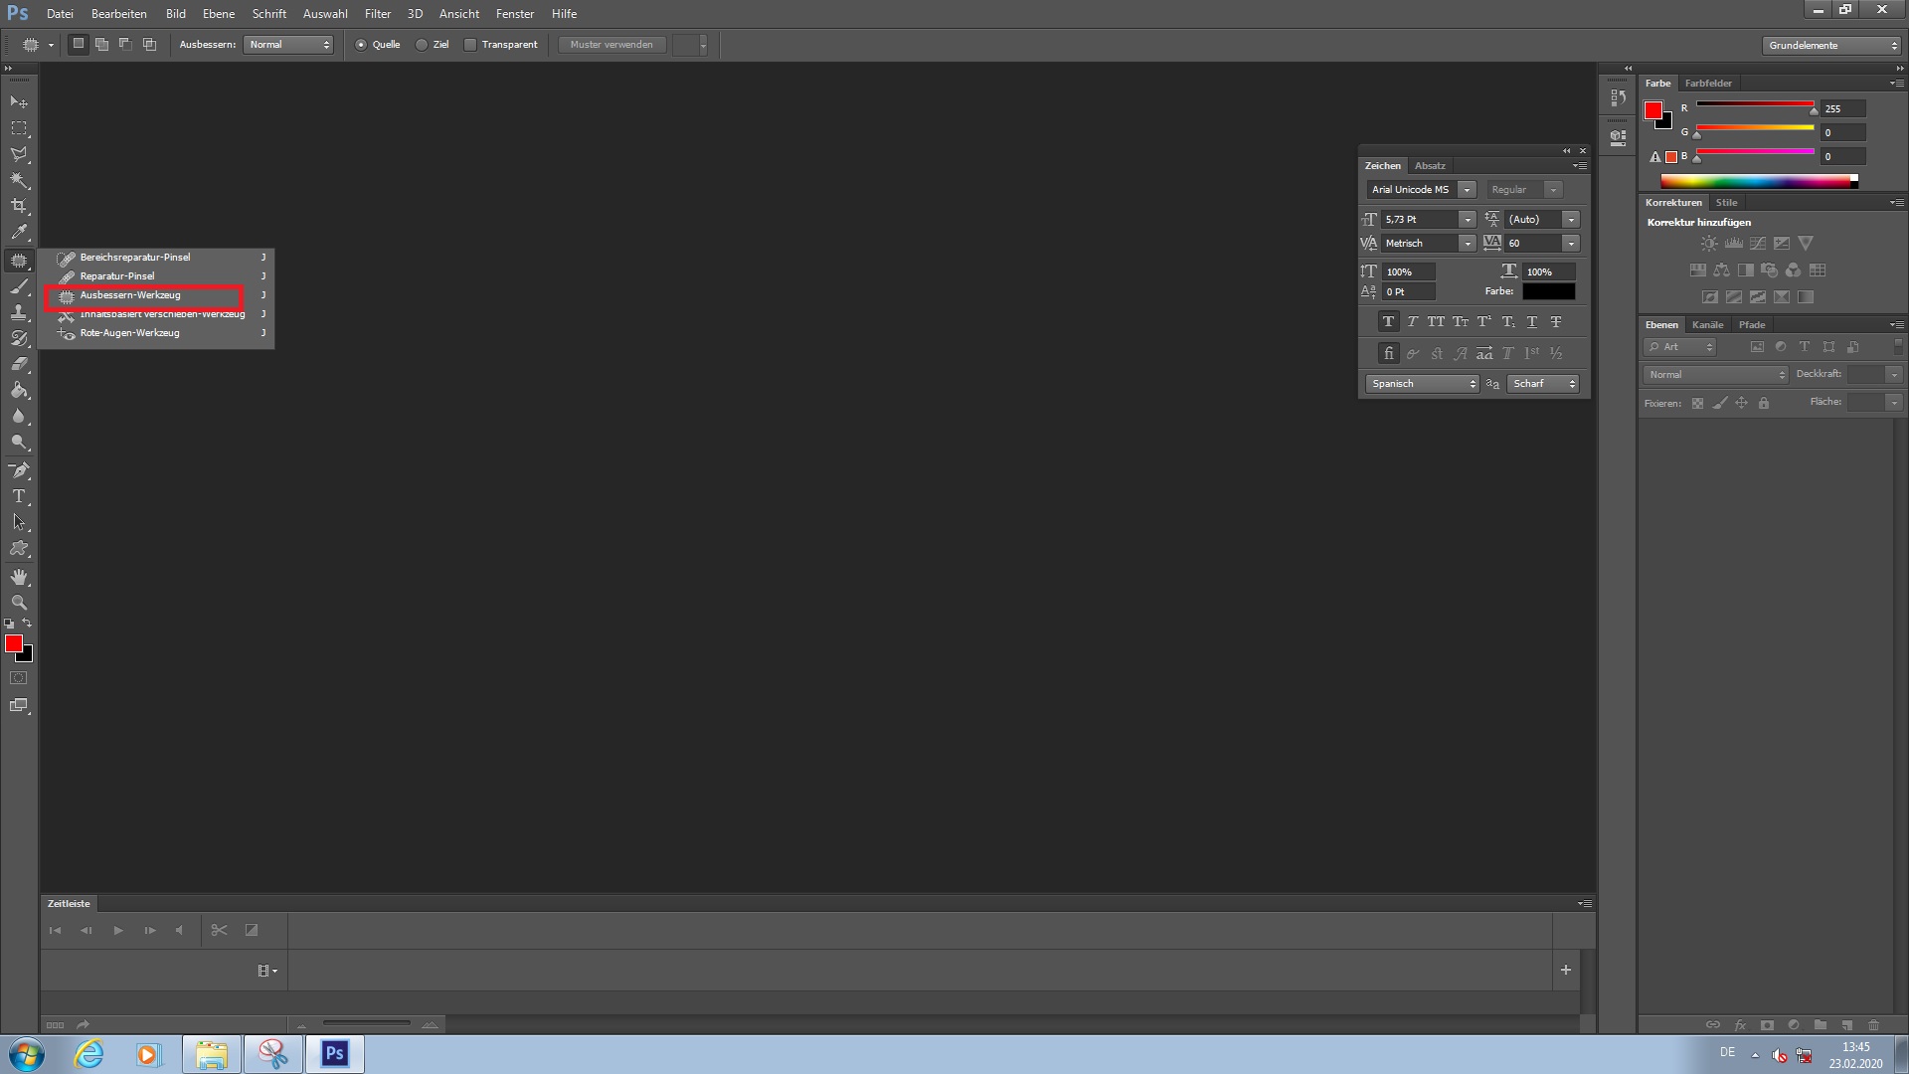Screen dimensions: 1909x1074
Task: Select the Crop tool
Action: pyautogui.click(x=19, y=206)
